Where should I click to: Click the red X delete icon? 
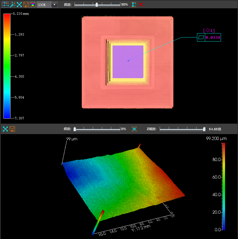point(141,5)
